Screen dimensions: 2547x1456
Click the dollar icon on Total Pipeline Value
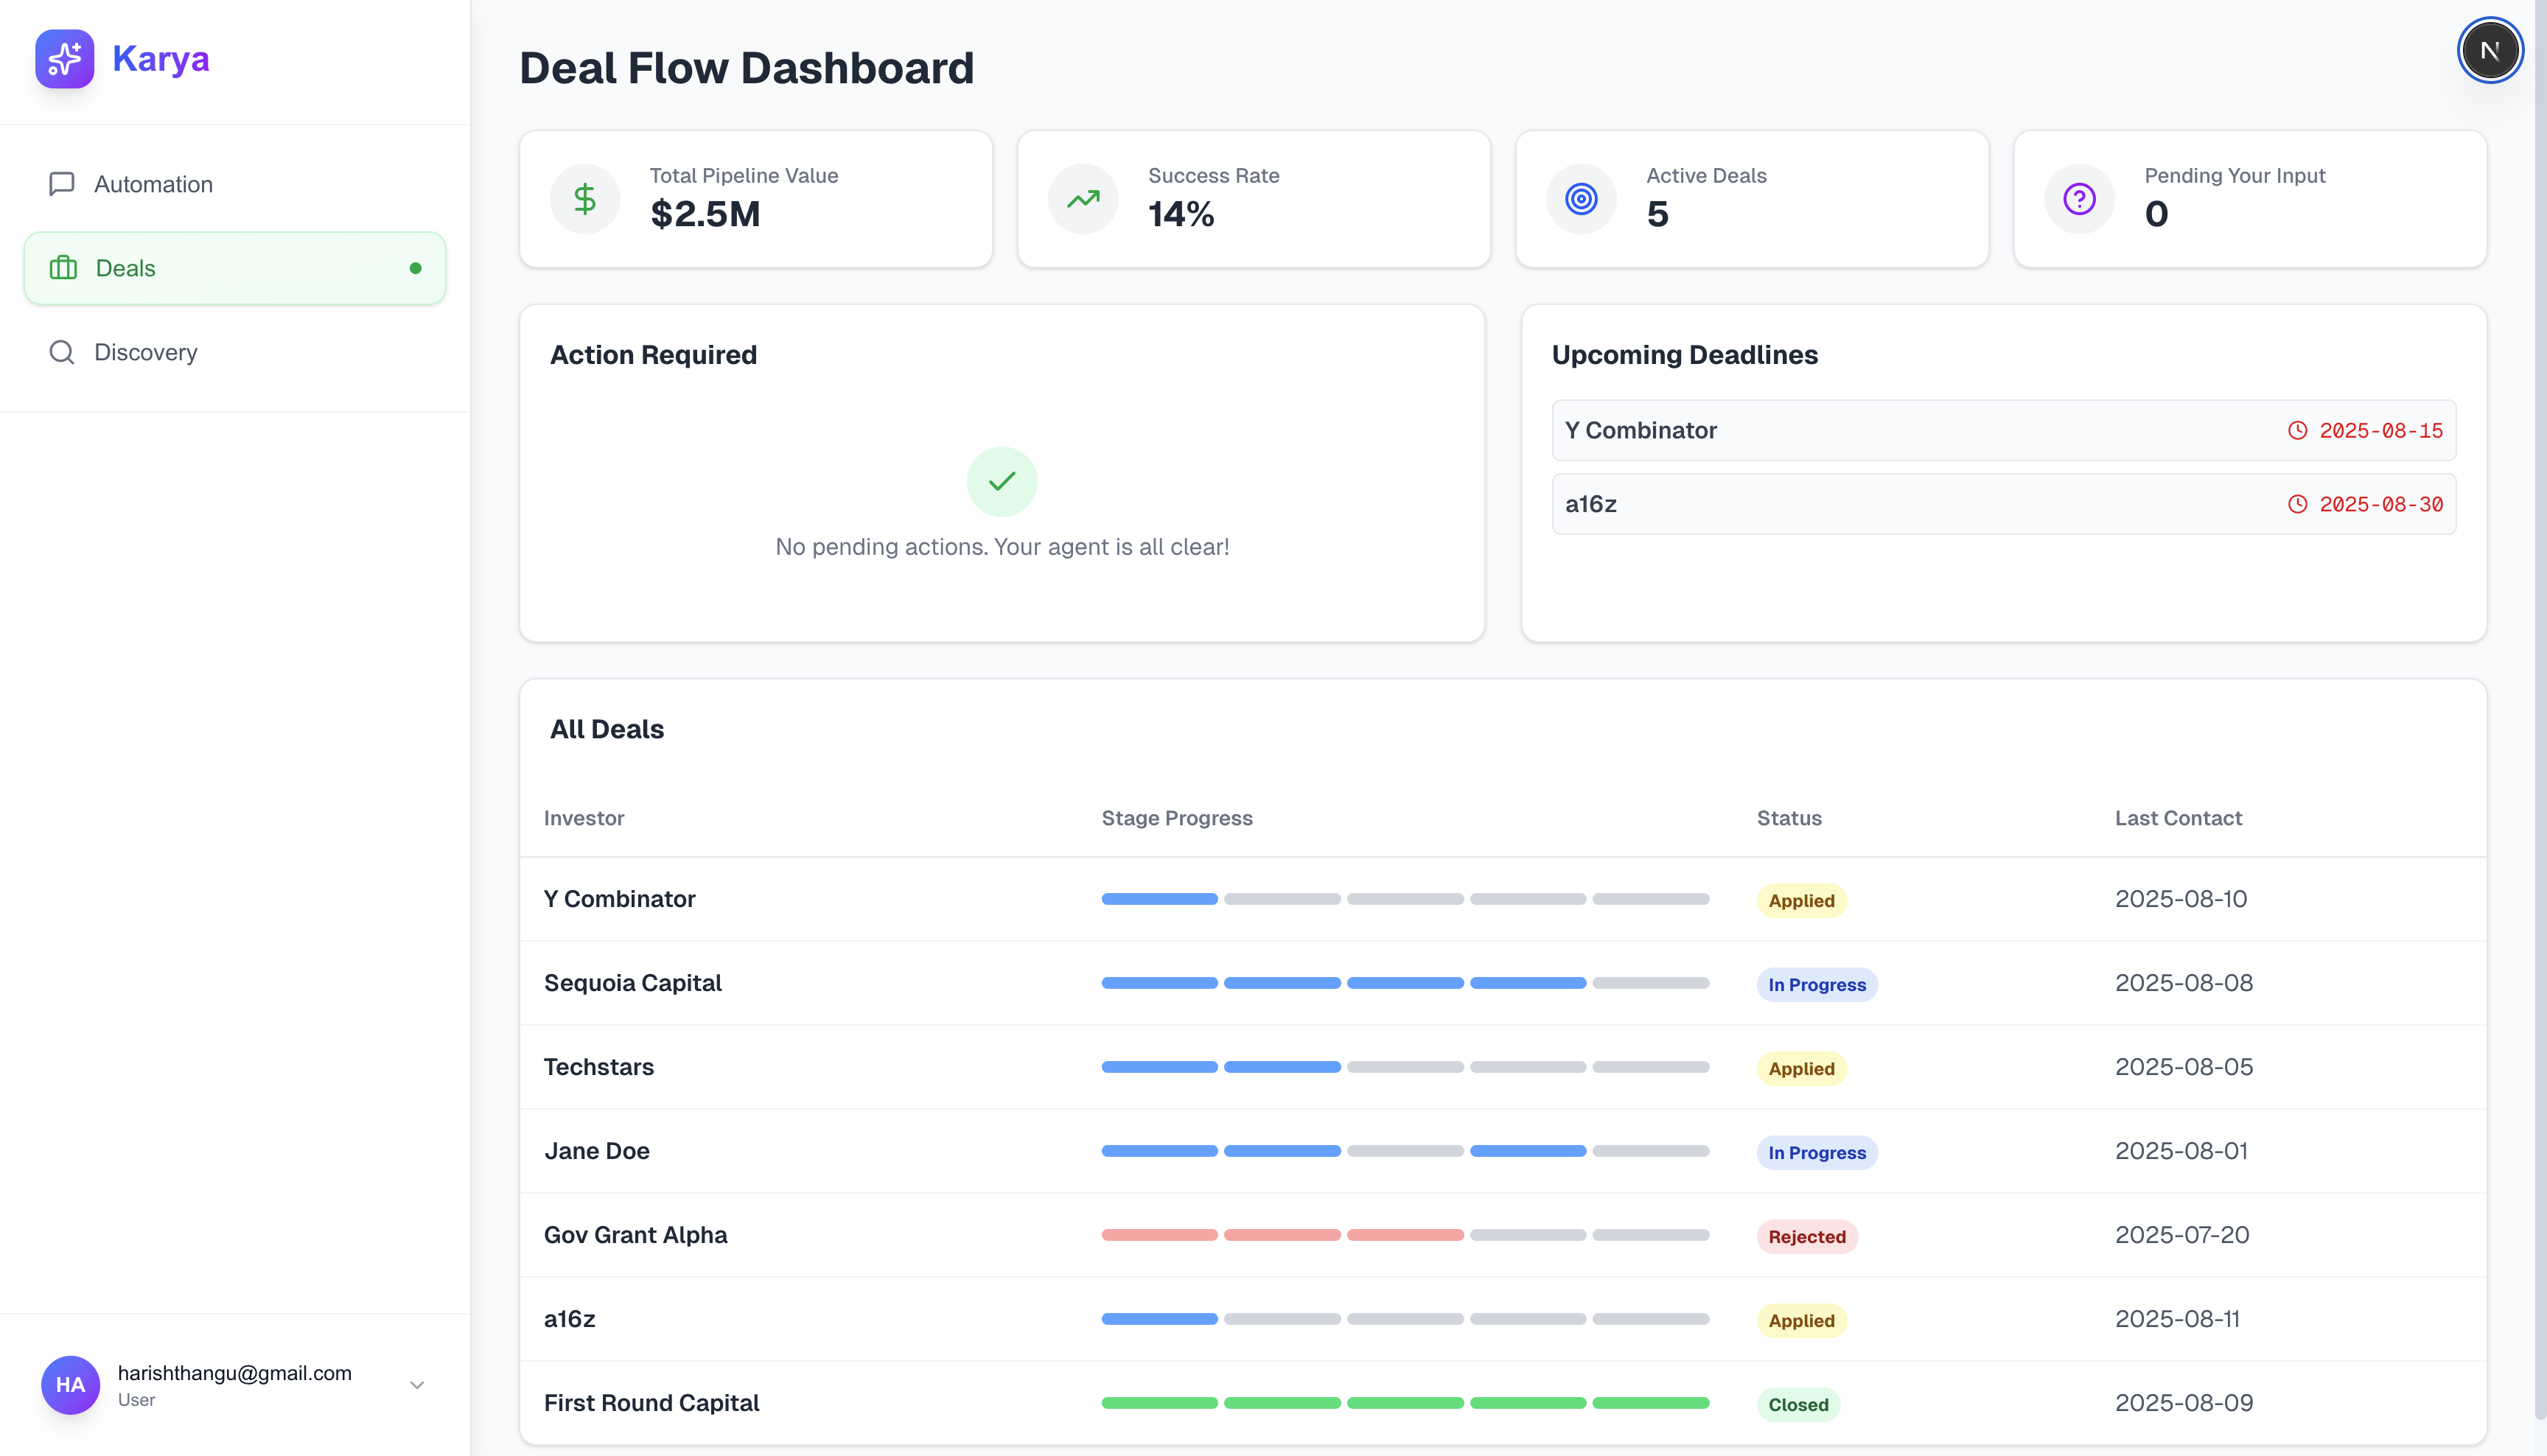(584, 198)
